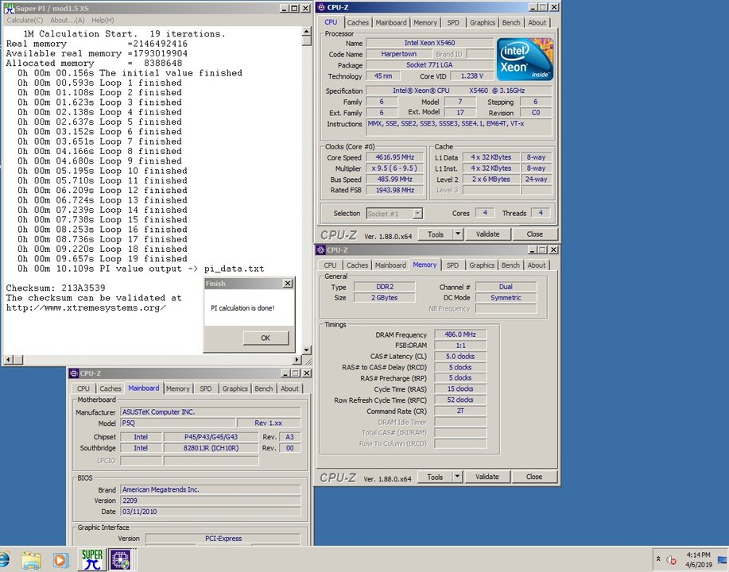729x572 pixels.
Task: Click the Mainboard CPU-Z window title icon
Action: 73,373
